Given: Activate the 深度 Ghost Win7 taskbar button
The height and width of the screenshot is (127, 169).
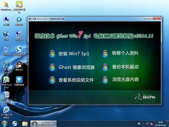Looking at the screenshot, I should pyautogui.click(x=43, y=124).
